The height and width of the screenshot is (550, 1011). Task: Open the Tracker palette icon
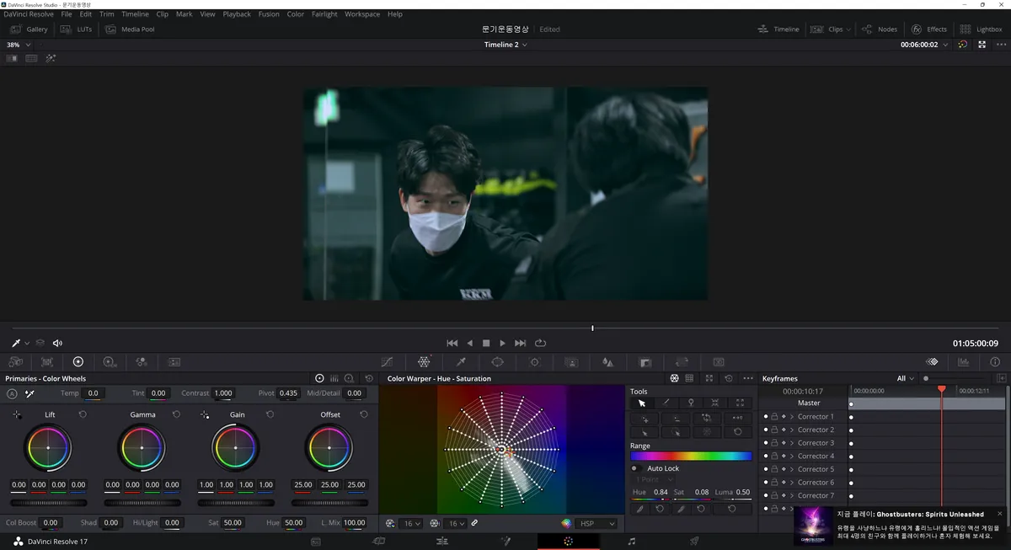pyautogui.click(x=534, y=361)
